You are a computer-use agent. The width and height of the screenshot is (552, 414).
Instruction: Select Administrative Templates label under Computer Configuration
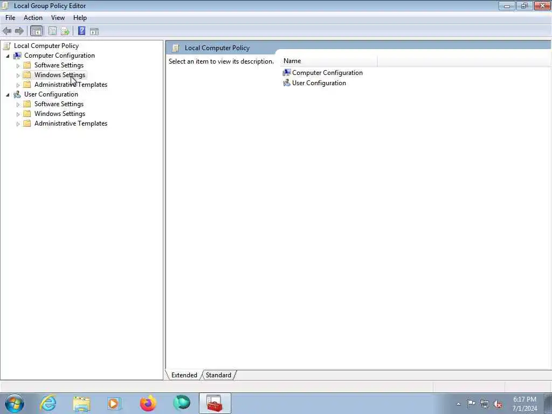71,85
